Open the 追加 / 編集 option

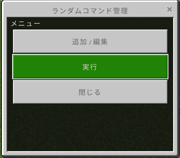pos(90,41)
